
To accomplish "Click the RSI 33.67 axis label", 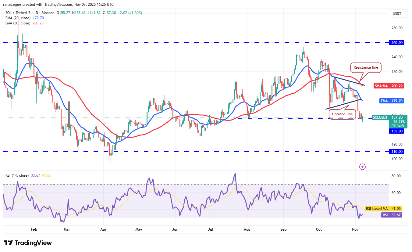I will click(x=391, y=215).
